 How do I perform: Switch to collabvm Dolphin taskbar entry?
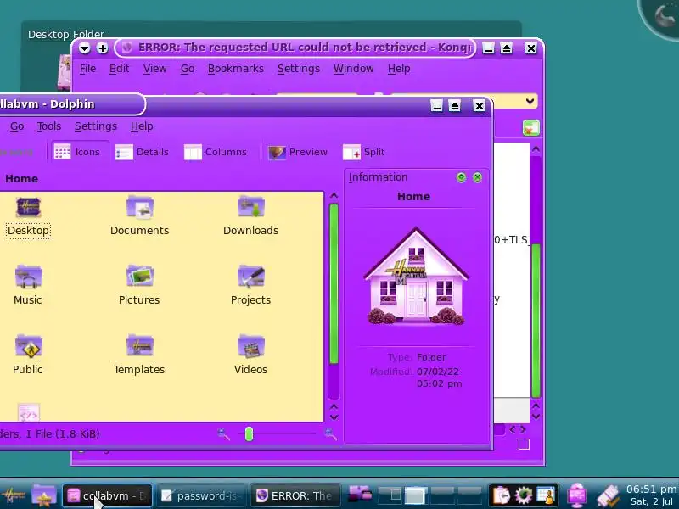pos(108,495)
